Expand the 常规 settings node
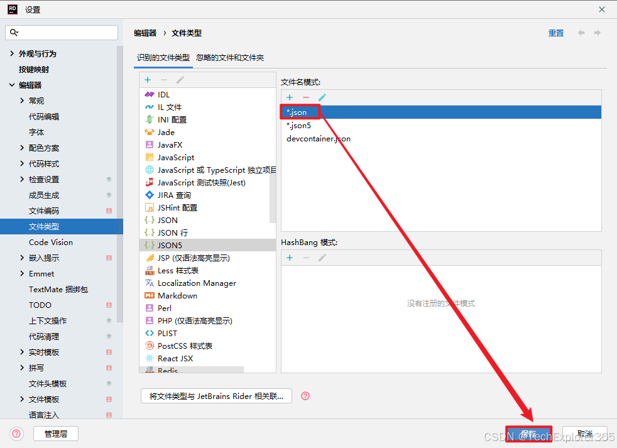 click(22, 101)
